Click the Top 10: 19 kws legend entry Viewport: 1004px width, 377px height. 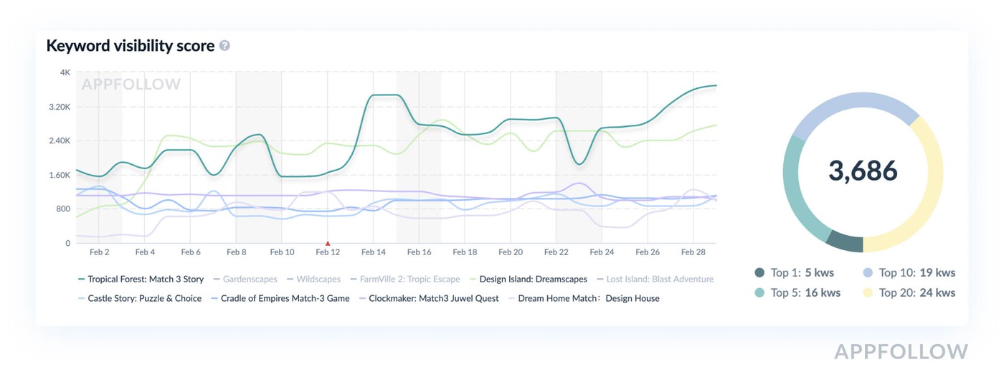tap(909, 272)
